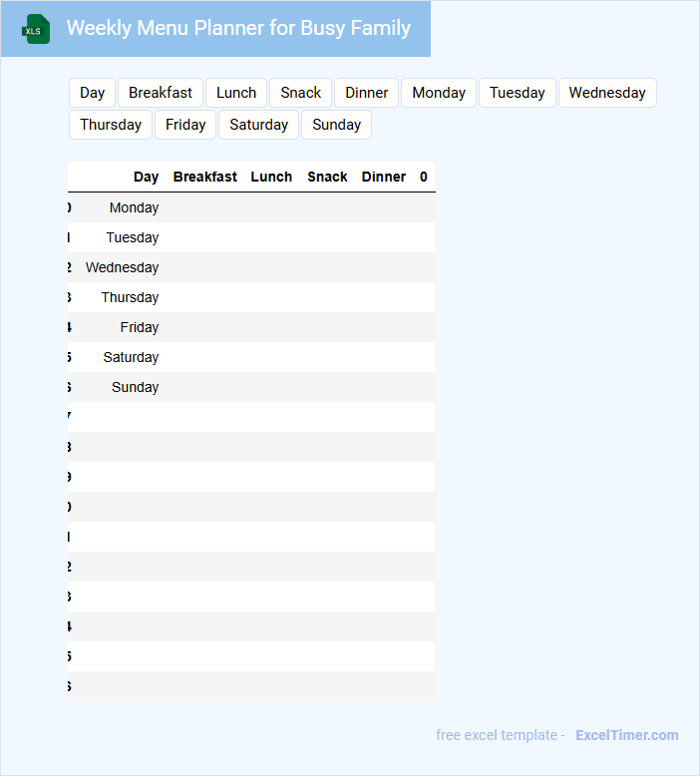Select the Day tag button
Image resolution: width=700 pixels, height=776 pixels.
click(92, 93)
